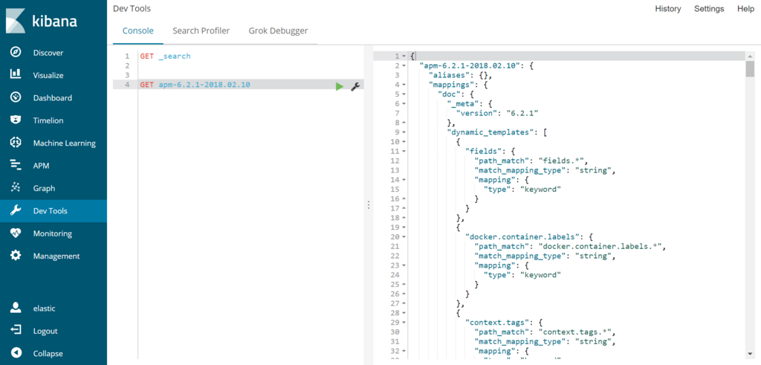Open Management gear icon
Screen dimensions: 761x365
point(16,256)
